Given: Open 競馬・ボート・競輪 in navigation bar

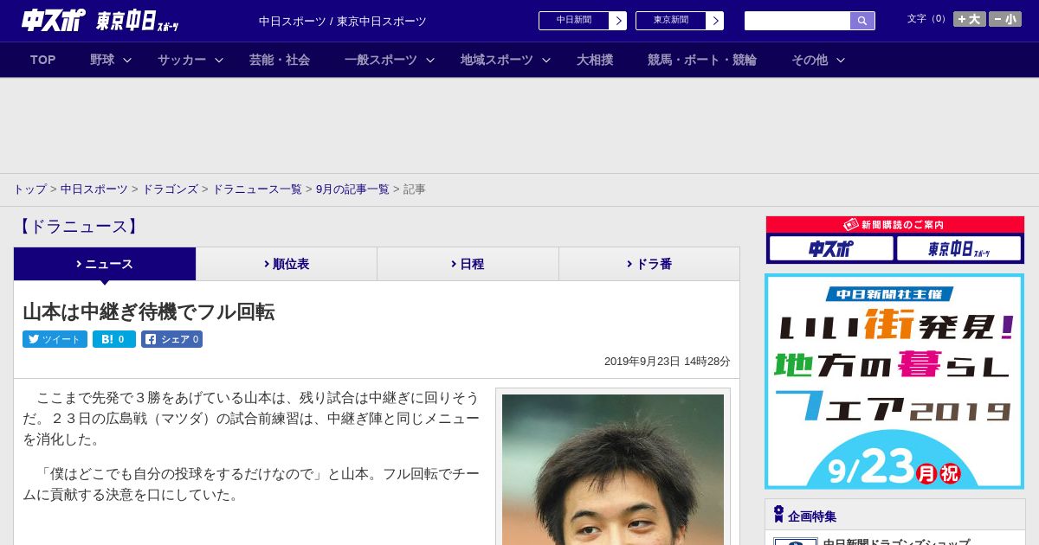Looking at the screenshot, I should tap(702, 60).
